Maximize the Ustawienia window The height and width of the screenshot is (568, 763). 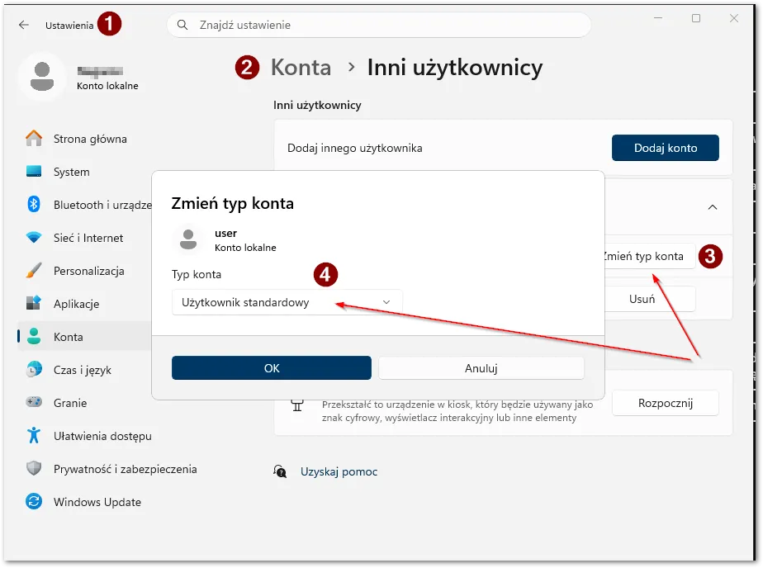tap(696, 18)
